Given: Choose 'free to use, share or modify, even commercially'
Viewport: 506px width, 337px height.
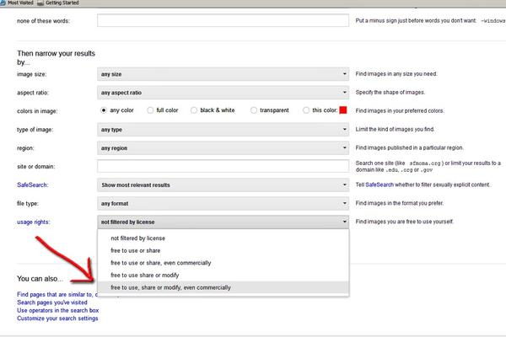Looking at the screenshot, I should [223, 287].
